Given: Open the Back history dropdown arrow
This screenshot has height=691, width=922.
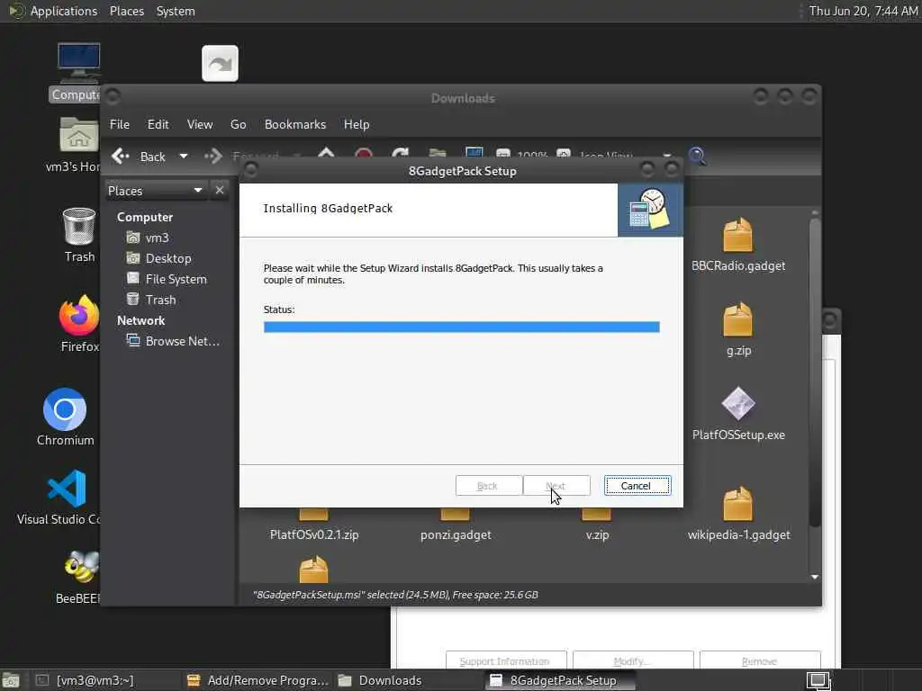Looking at the screenshot, I should (184, 157).
